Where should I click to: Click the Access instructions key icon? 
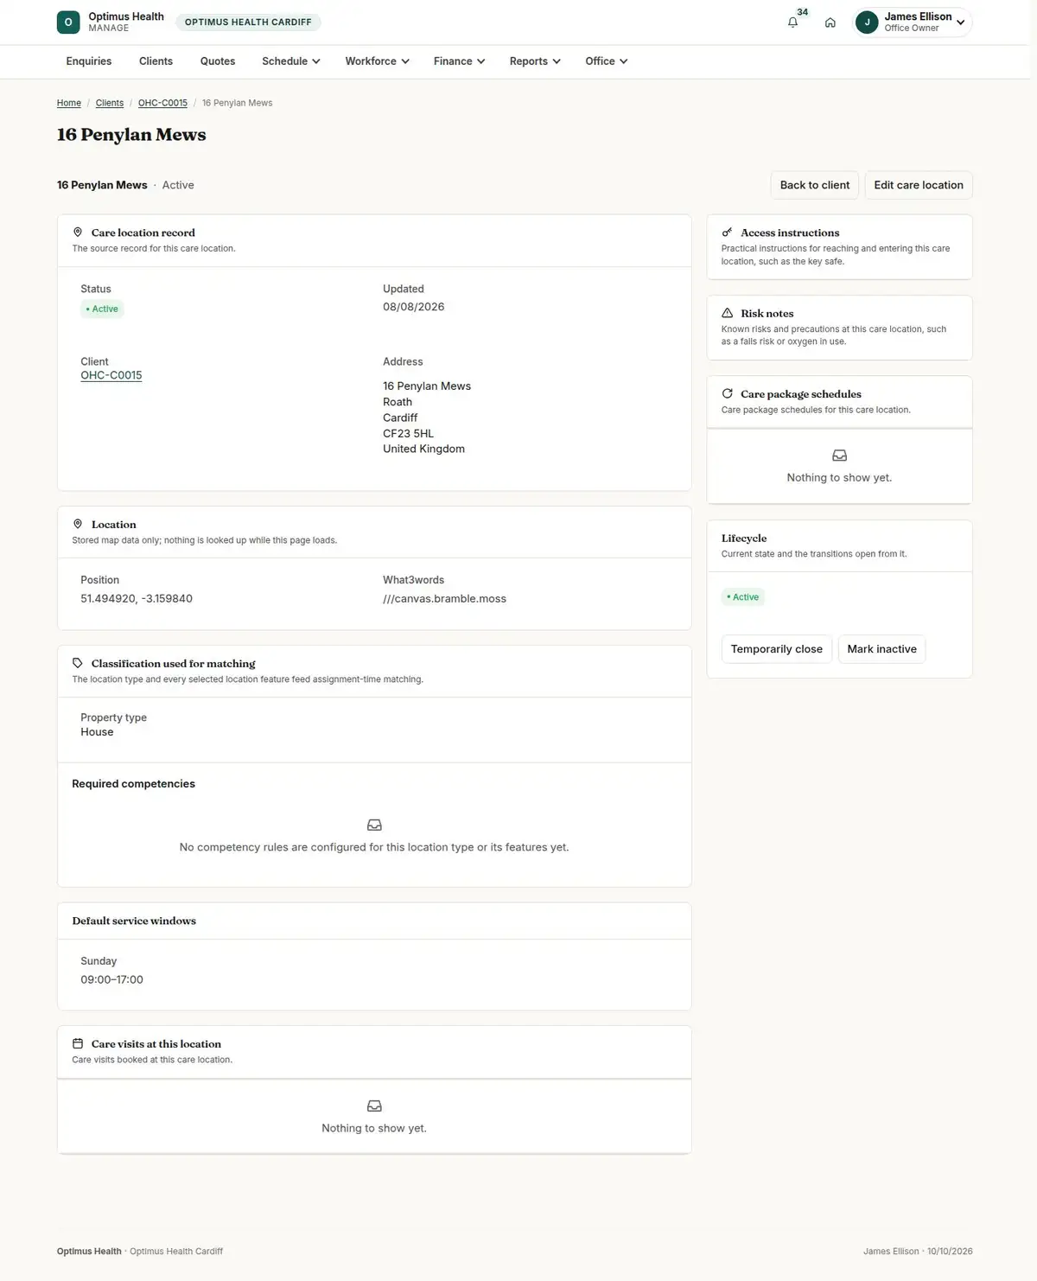pyautogui.click(x=727, y=233)
